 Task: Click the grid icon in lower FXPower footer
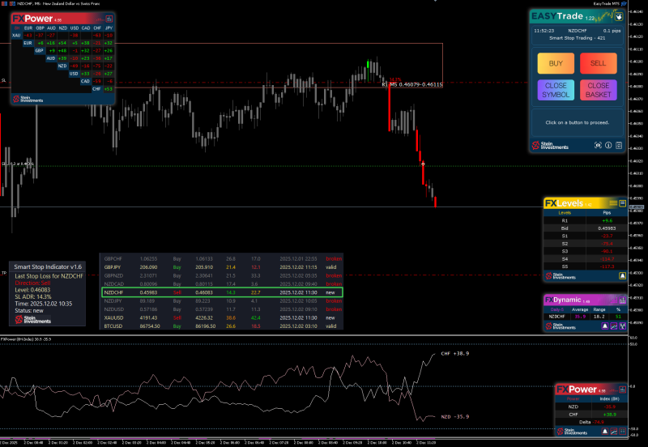pyautogui.click(x=622, y=432)
